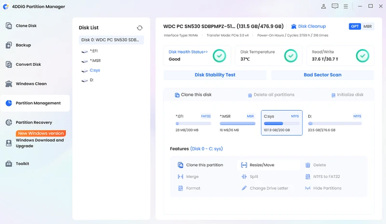Image resolution: width=386 pixels, height=224 pixels.
Task: Click the Split feature icon
Action: 244,176
